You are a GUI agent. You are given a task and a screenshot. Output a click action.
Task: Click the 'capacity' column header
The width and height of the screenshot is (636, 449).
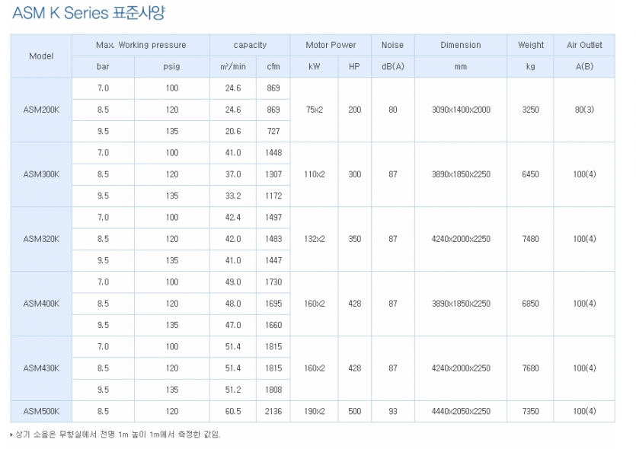point(250,45)
